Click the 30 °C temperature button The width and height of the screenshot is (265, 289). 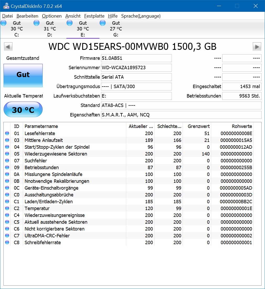click(23, 109)
